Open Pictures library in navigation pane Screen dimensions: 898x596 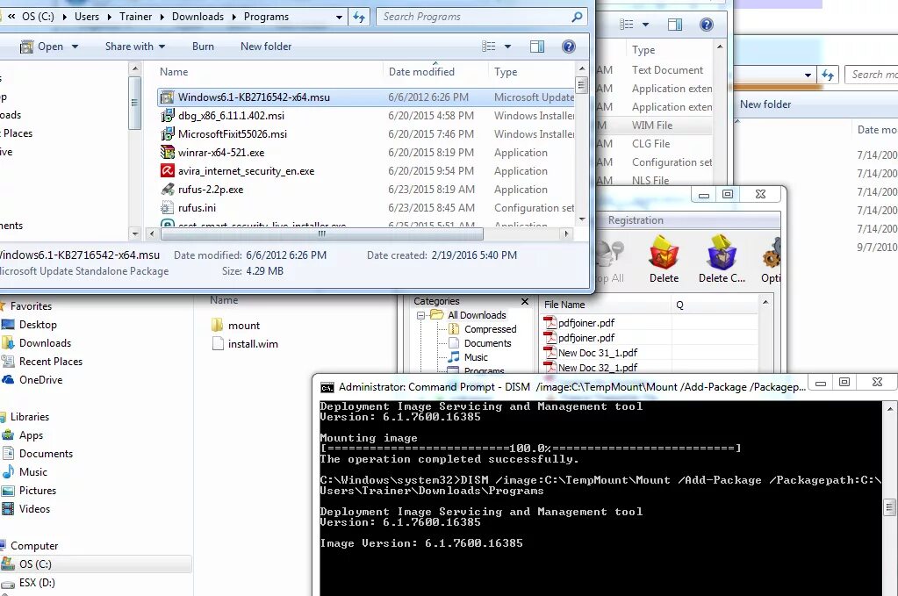tap(37, 490)
